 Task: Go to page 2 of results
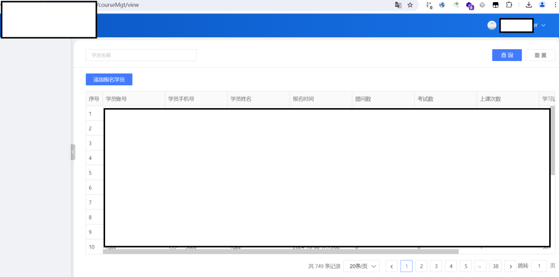coord(421,266)
